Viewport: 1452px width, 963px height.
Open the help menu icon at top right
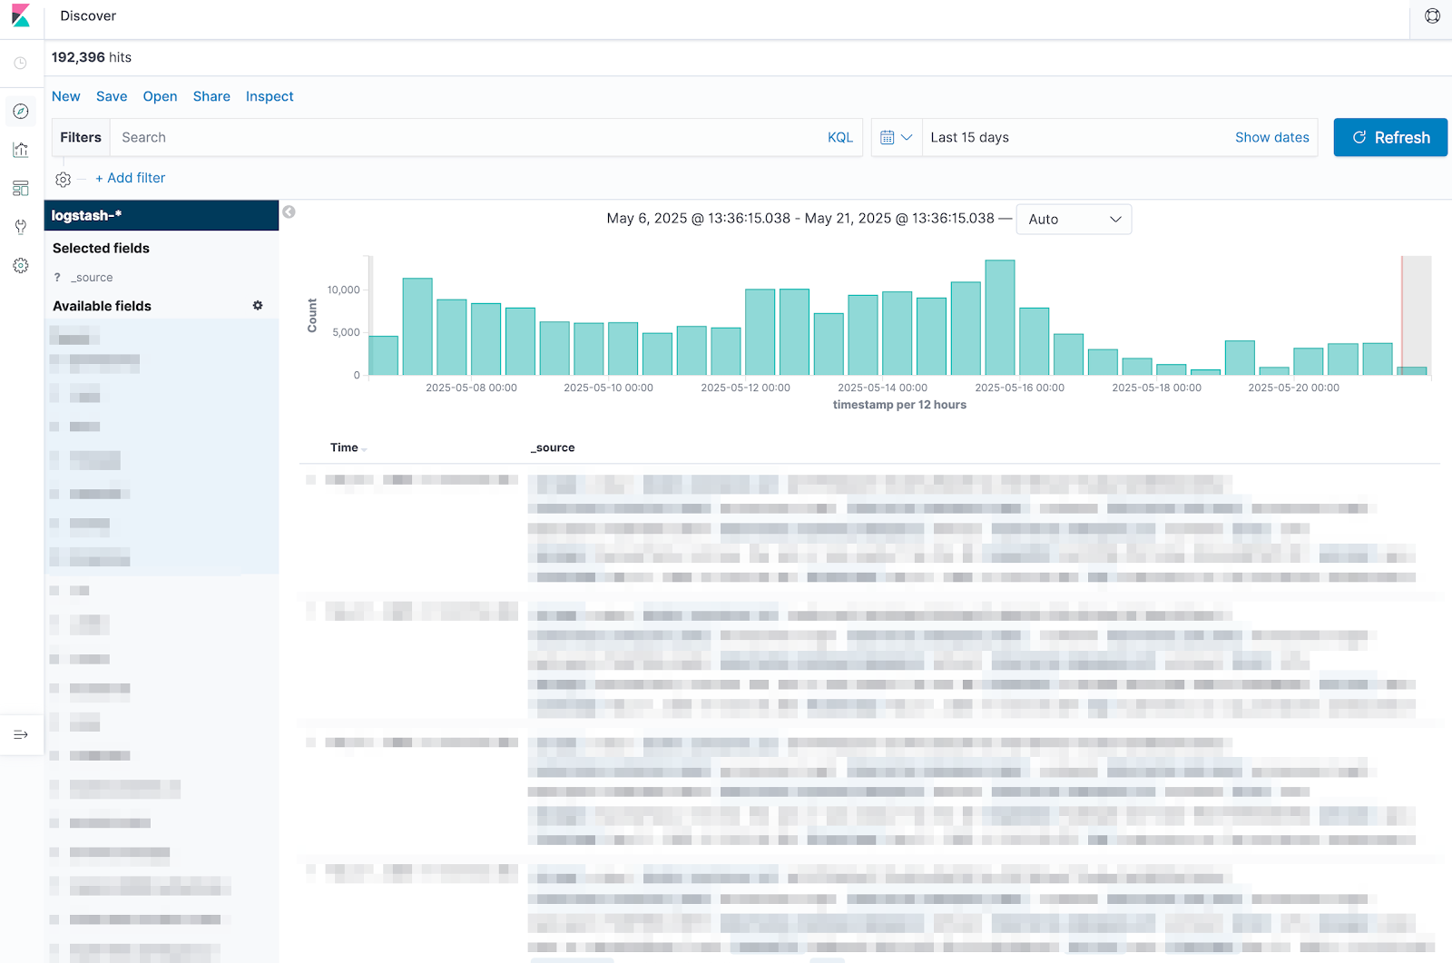pos(1432,16)
